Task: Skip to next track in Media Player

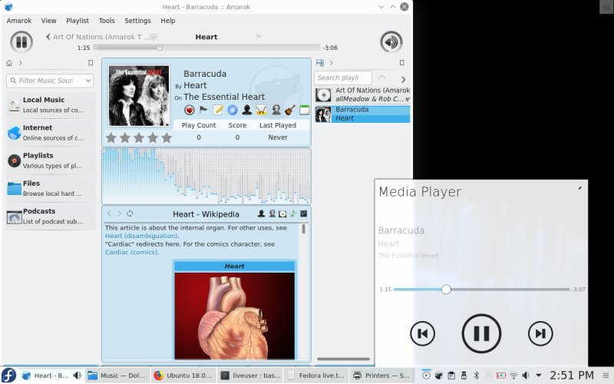Action: coord(540,333)
